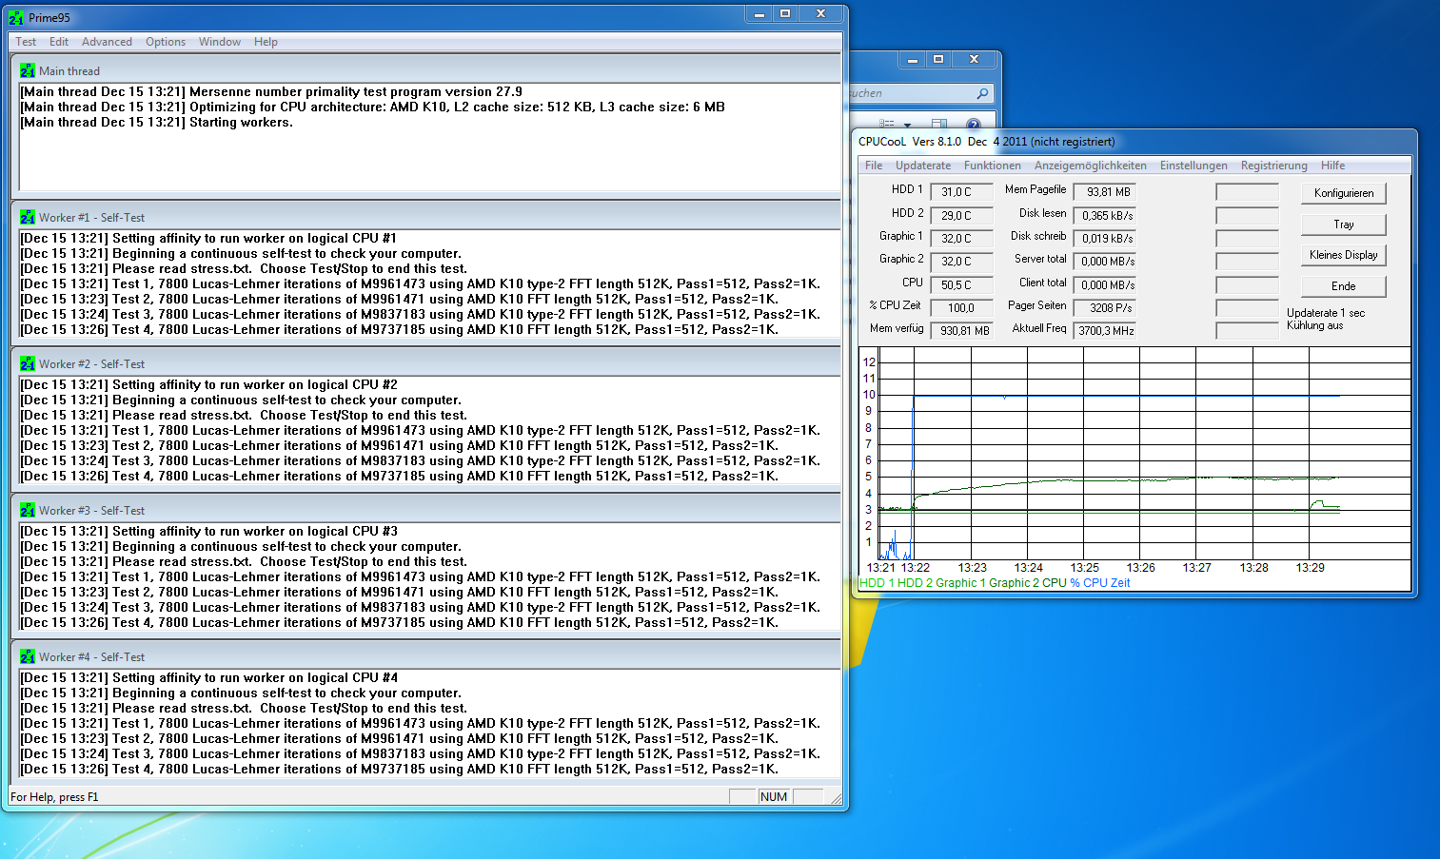Click the Worker #2 Self-Test window icon
Viewport: 1440px width, 859px height.
tap(28, 363)
